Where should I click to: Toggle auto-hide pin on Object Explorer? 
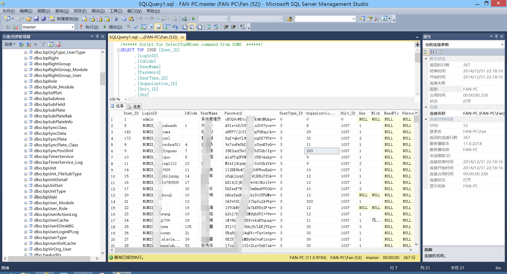tap(97, 37)
